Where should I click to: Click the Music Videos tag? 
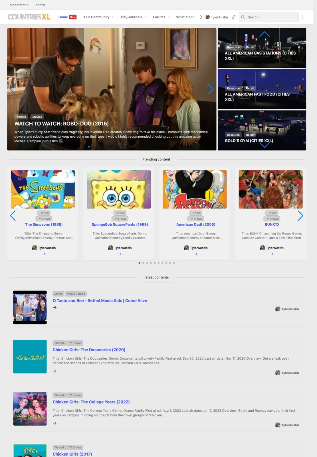pos(76,294)
